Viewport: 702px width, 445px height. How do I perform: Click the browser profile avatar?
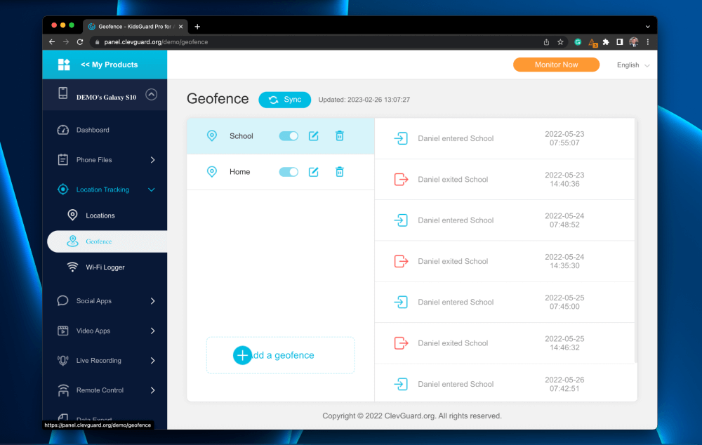(633, 42)
